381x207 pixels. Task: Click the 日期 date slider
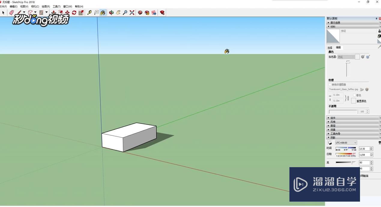(x=346, y=155)
